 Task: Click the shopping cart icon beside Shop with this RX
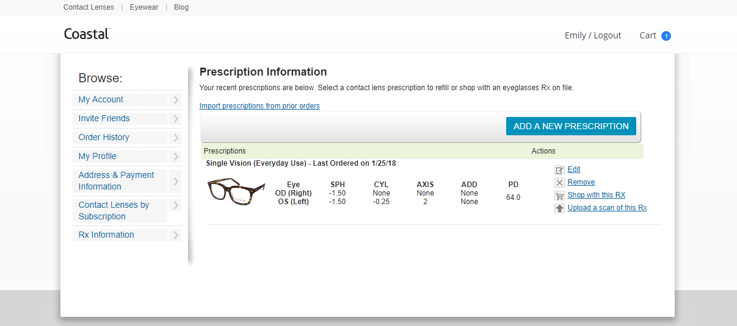[x=559, y=196]
